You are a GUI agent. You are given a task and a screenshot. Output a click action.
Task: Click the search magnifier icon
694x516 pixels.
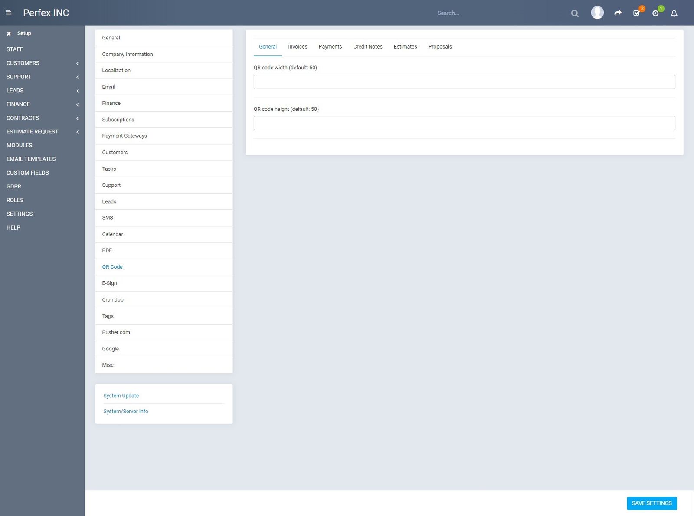[575, 13]
